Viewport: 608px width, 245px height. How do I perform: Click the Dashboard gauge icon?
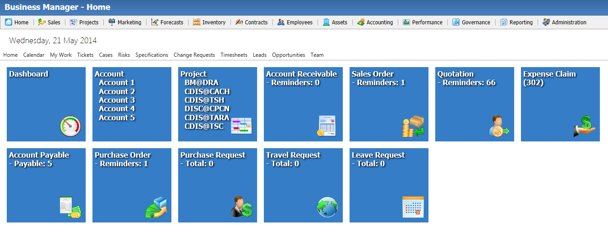coord(70,126)
